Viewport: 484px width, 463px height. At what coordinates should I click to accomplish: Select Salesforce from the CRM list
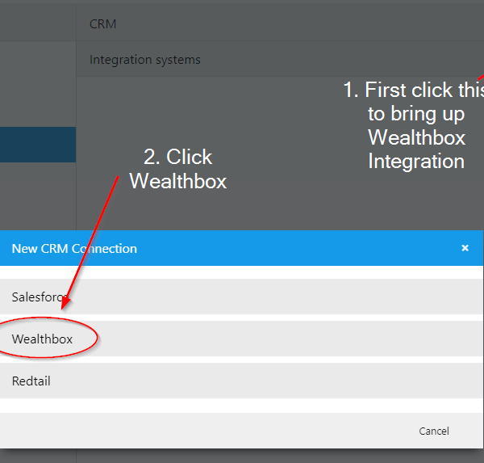pyautogui.click(x=40, y=297)
